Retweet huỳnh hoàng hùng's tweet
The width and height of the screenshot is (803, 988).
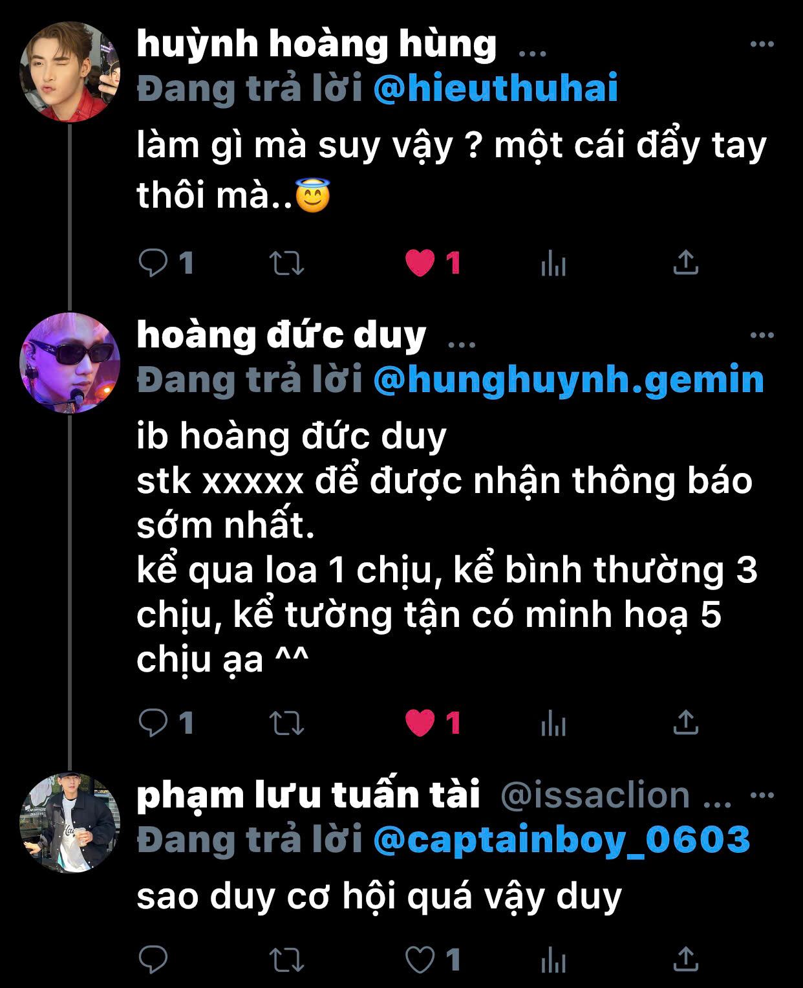(286, 263)
